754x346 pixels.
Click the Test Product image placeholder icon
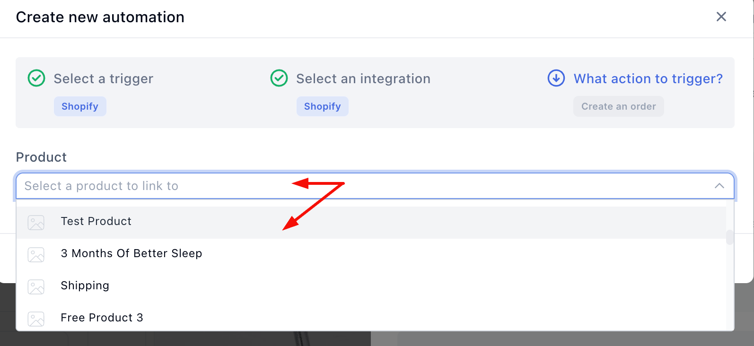(36, 223)
